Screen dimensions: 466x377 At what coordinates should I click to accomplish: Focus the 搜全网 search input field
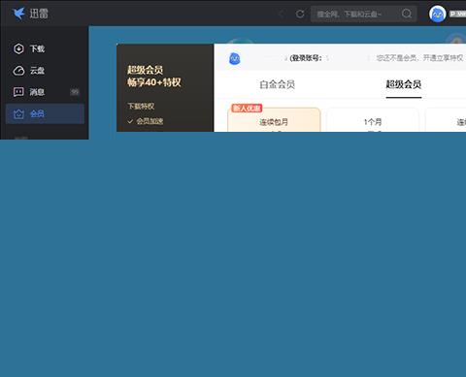(356, 14)
